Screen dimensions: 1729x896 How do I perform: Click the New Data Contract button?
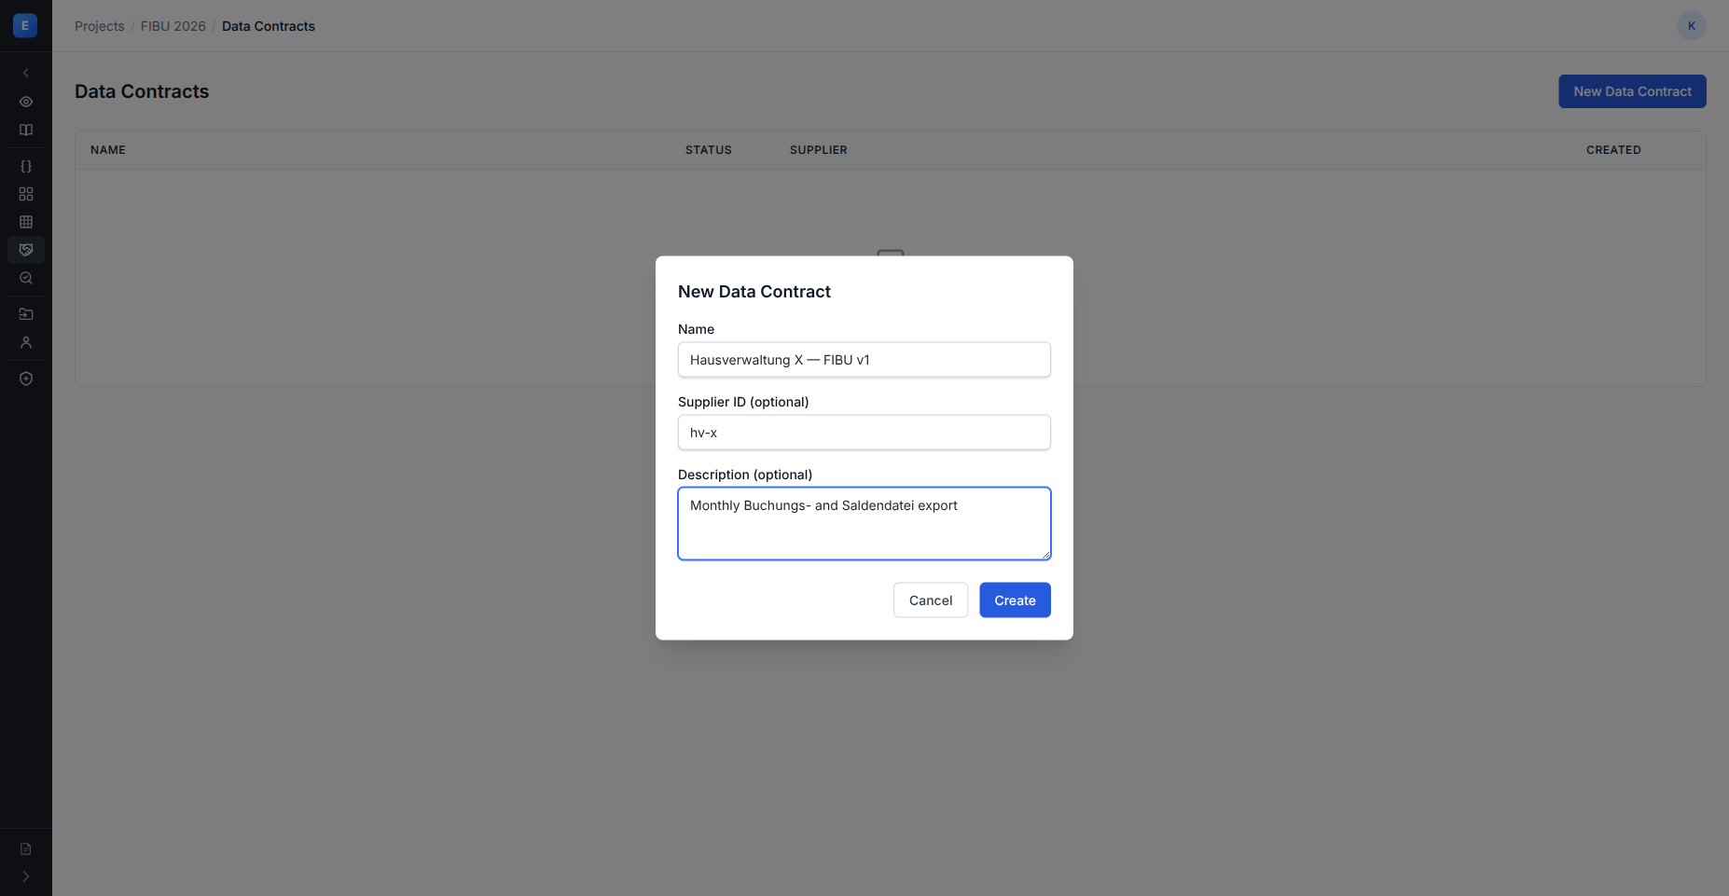(1632, 91)
